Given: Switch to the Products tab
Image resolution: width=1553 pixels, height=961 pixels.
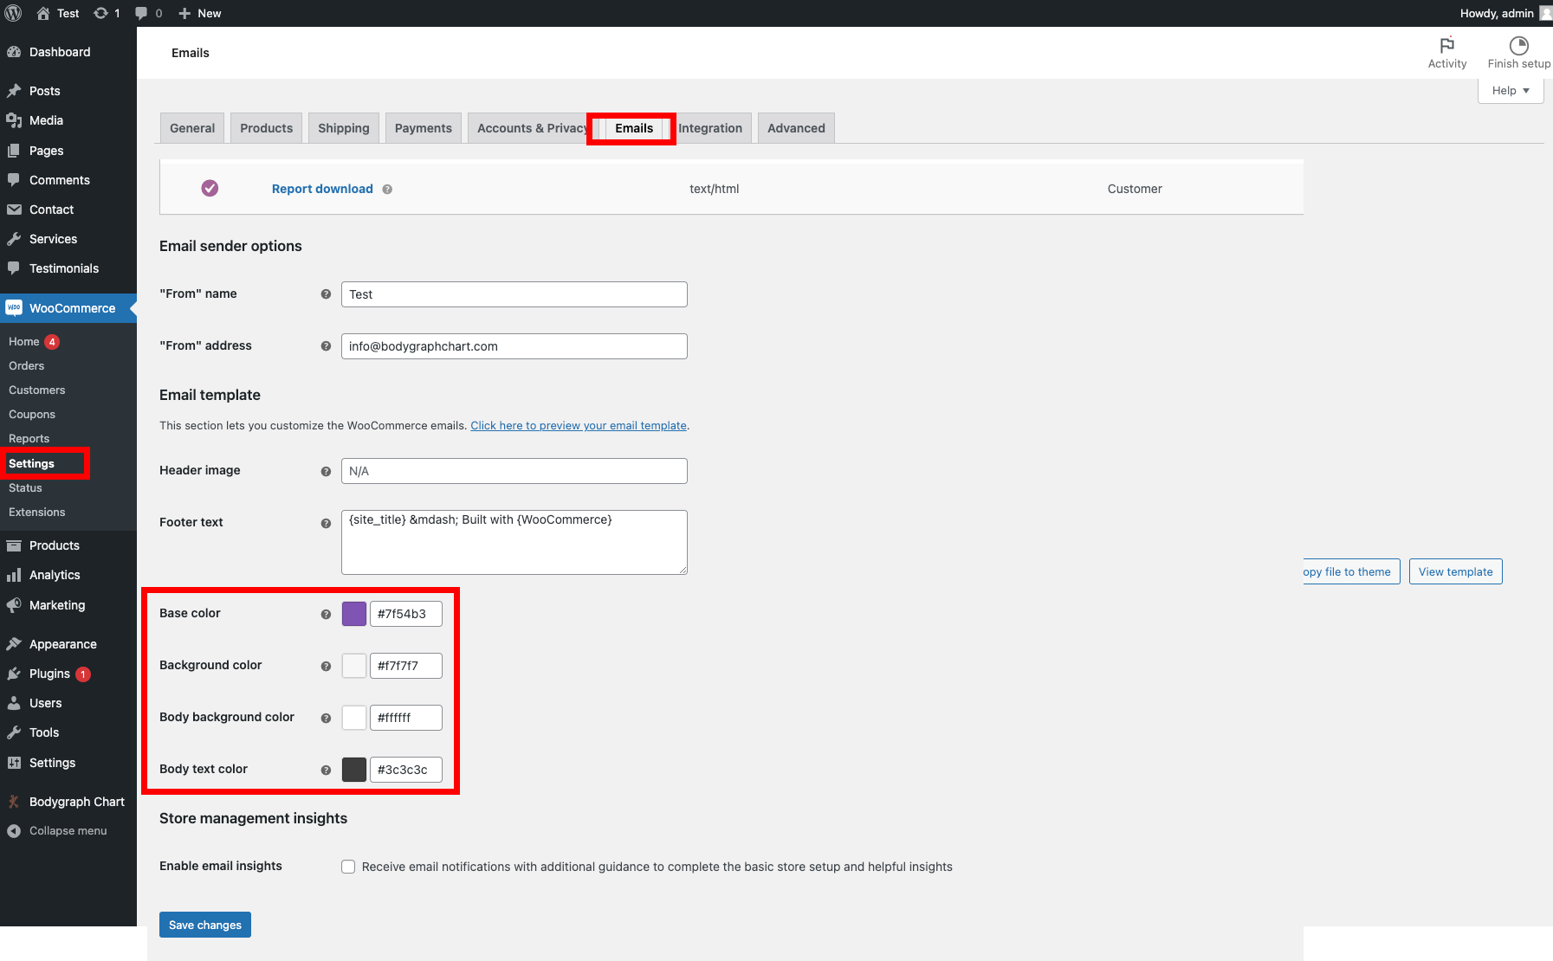Looking at the screenshot, I should click(267, 128).
